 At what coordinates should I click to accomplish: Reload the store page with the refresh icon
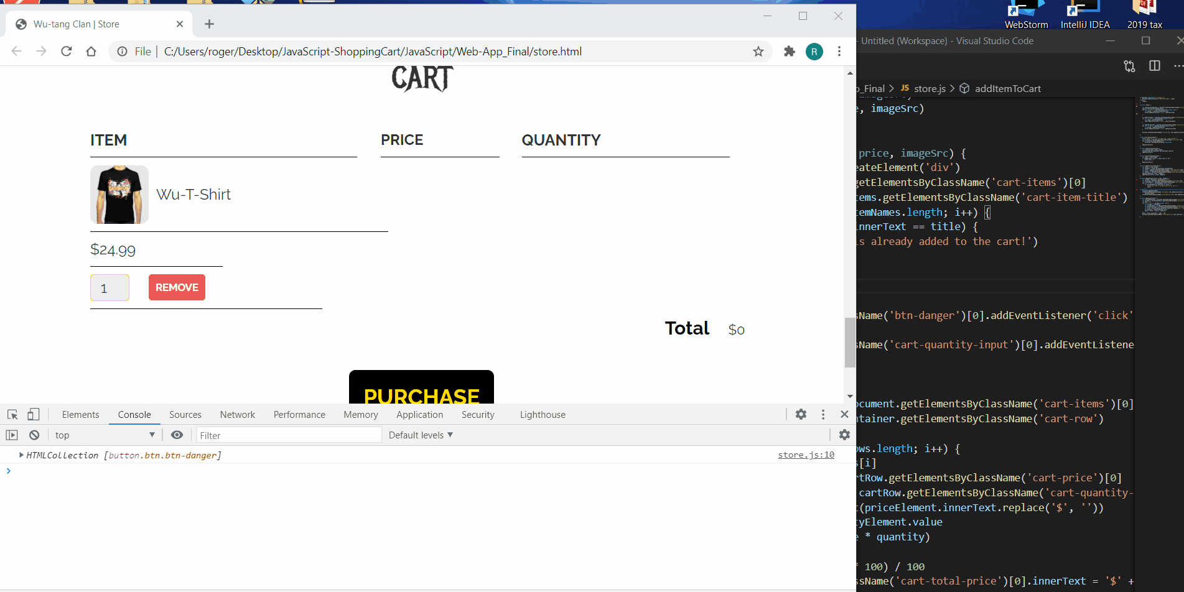click(x=66, y=51)
